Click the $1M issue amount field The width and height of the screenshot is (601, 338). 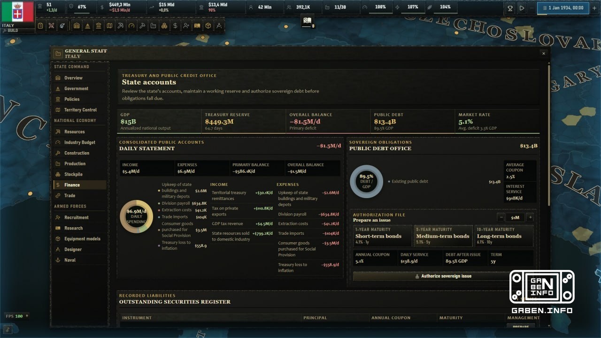[516, 217]
